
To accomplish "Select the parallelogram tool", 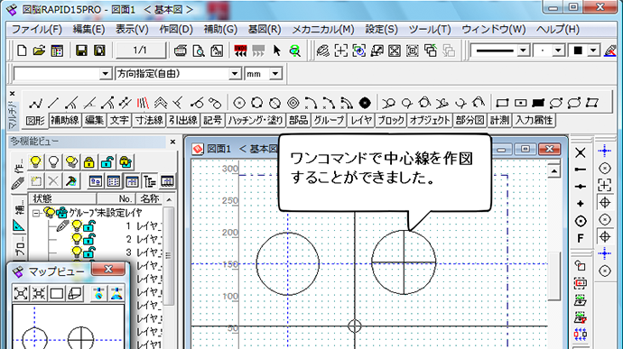I will [x=592, y=103].
